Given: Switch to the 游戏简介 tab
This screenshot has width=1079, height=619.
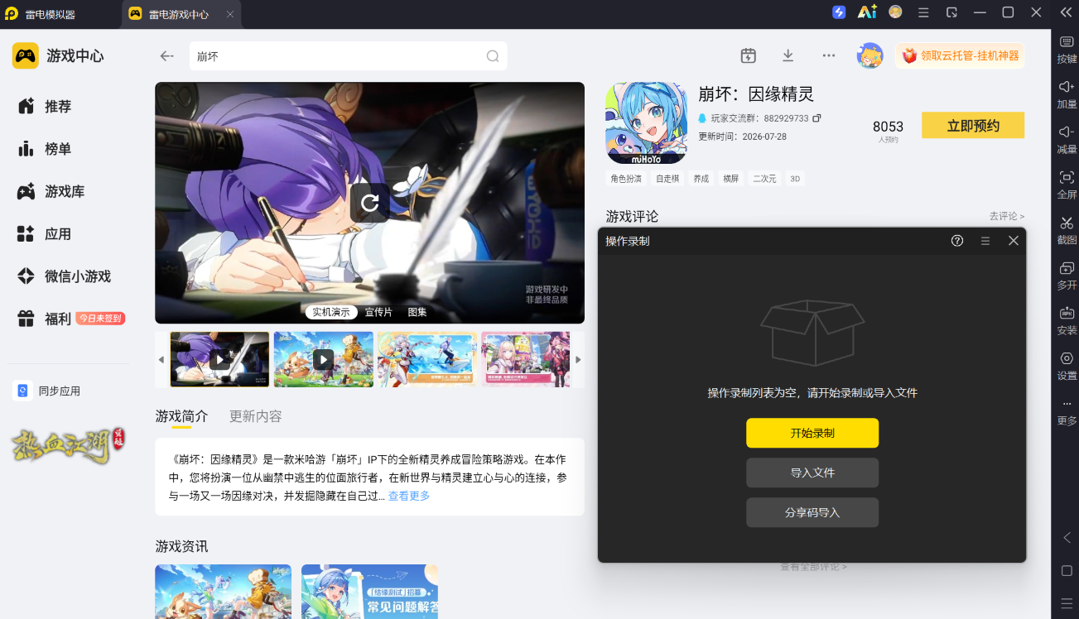Looking at the screenshot, I should pyautogui.click(x=181, y=416).
